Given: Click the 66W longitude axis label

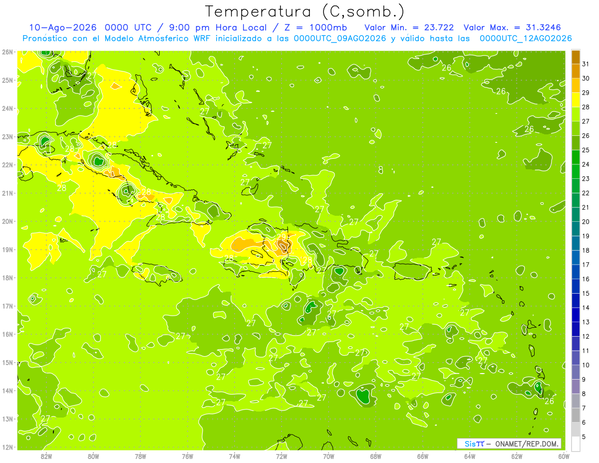Looking at the screenshot, I should click(423, 456).
